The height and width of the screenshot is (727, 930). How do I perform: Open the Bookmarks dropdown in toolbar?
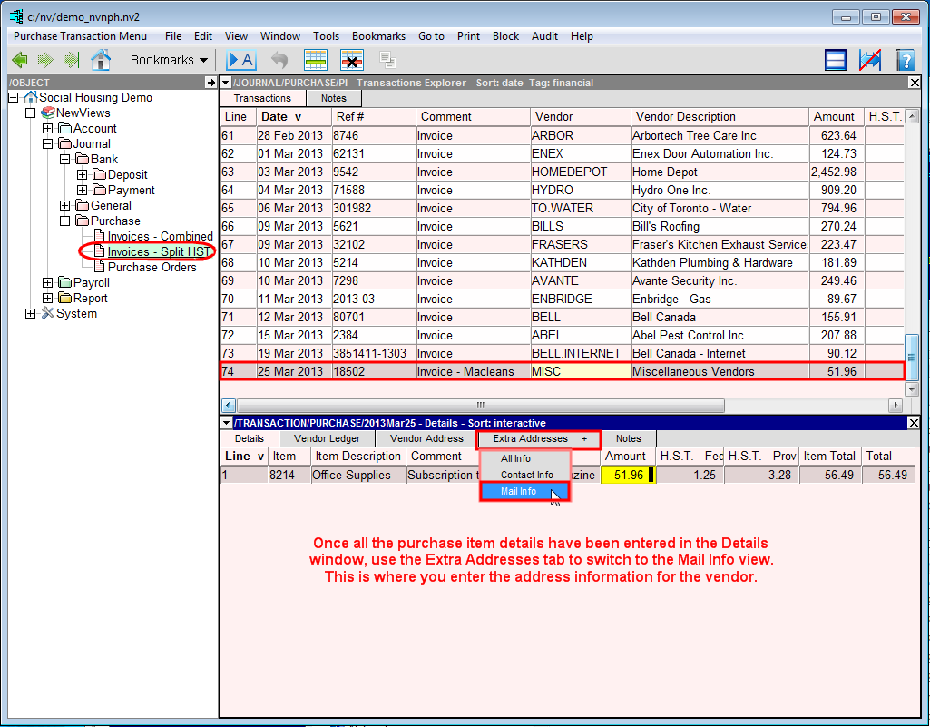[169, 60]
